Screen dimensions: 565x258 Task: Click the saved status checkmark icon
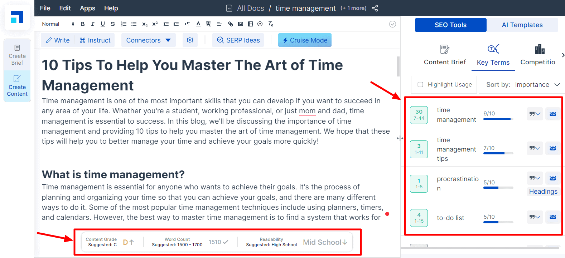(x=392, y=24)
